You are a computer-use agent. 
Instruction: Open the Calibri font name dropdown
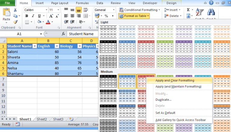point(46,10)
